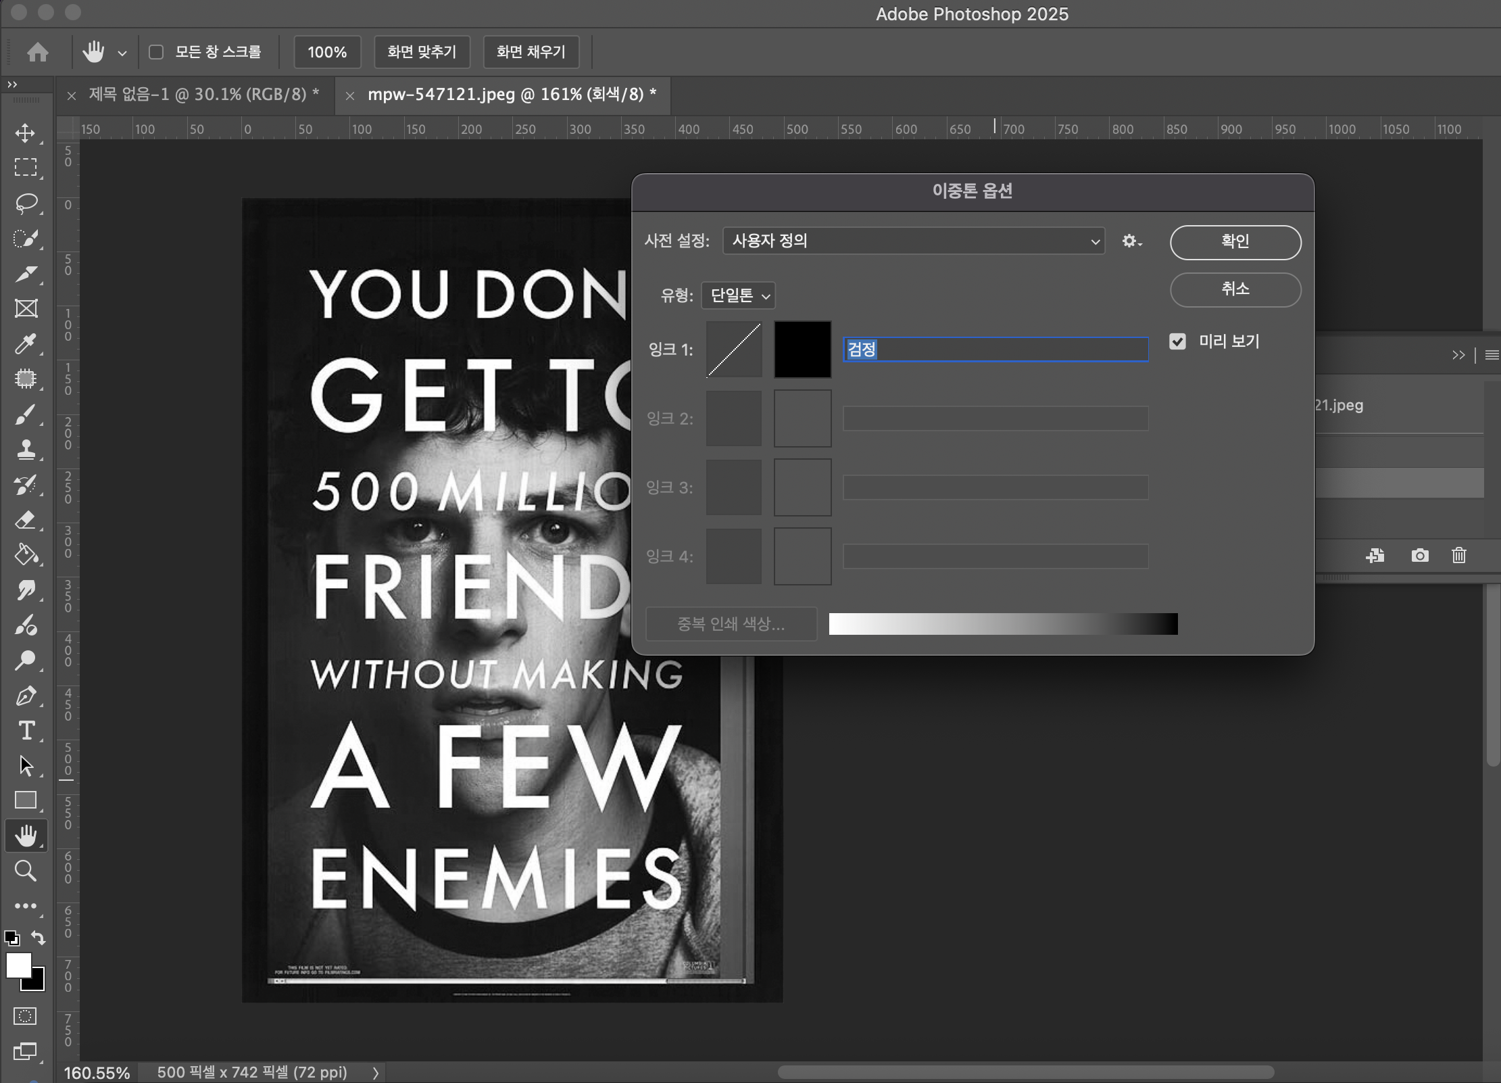Viewport: 1501px width, 1083px height.
Task: Select the Zoom tool
Action: click(26, 871)
